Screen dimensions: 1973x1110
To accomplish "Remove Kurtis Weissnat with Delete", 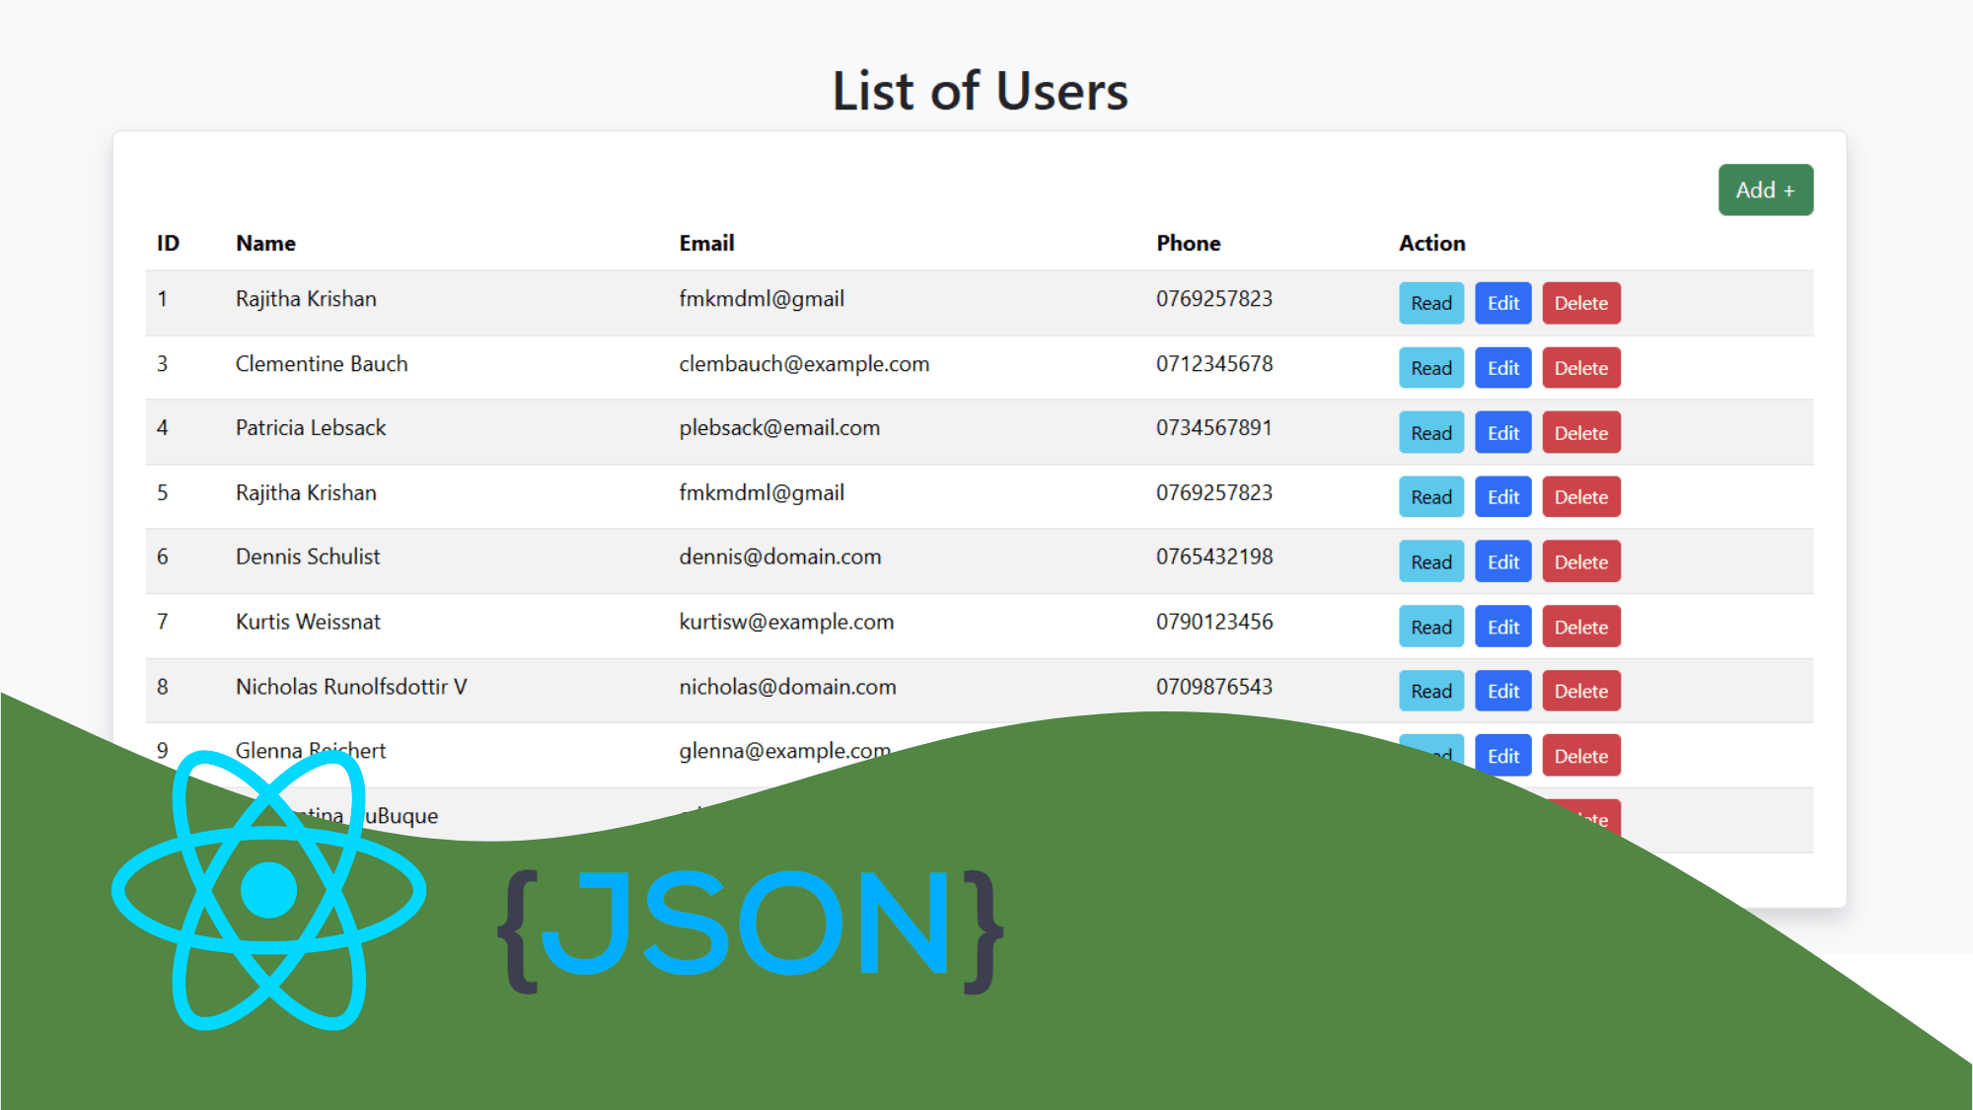I will 1581,627.
